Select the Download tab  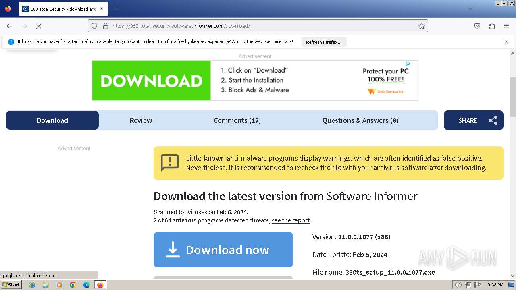coord(52,120)
